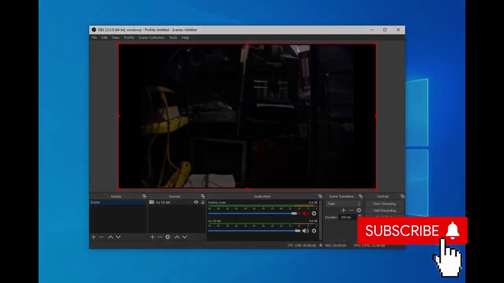The image size is (504, 283).
Task: Move the source down in the Sources list
Action: (x=185, y=237)
